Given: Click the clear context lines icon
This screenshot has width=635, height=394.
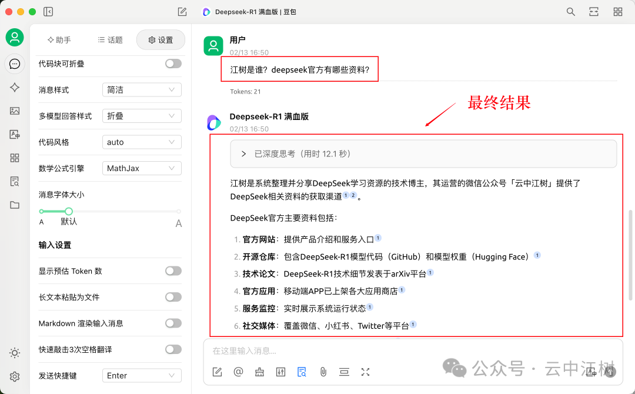Looking at the screenshot, I should tap(344, 372).
